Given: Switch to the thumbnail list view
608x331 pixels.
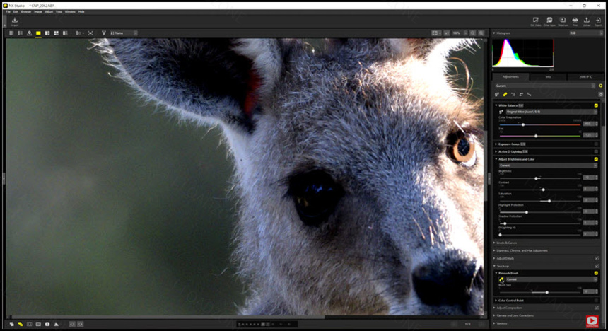Looking at the screenshot, I should pyautogui.click(x=21, y=33).
